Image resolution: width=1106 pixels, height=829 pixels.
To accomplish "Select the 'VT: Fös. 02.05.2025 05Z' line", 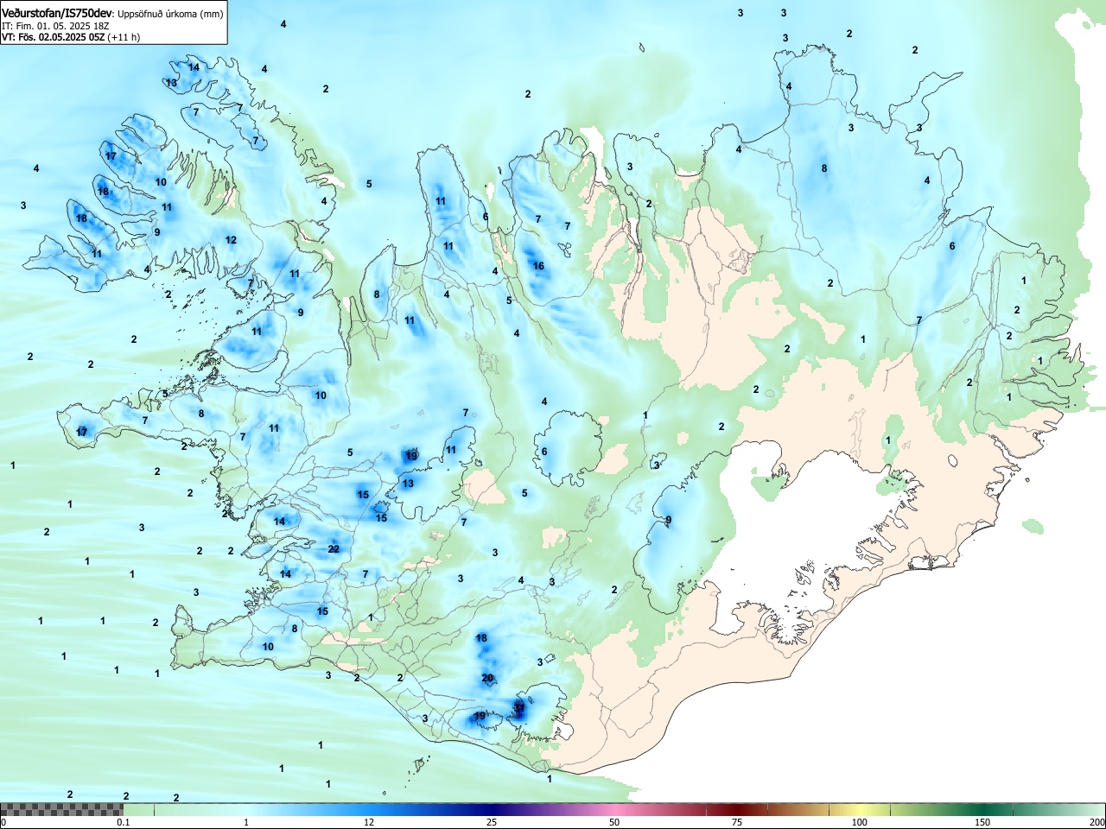I will pyautogui.click(x=54, y=37).
